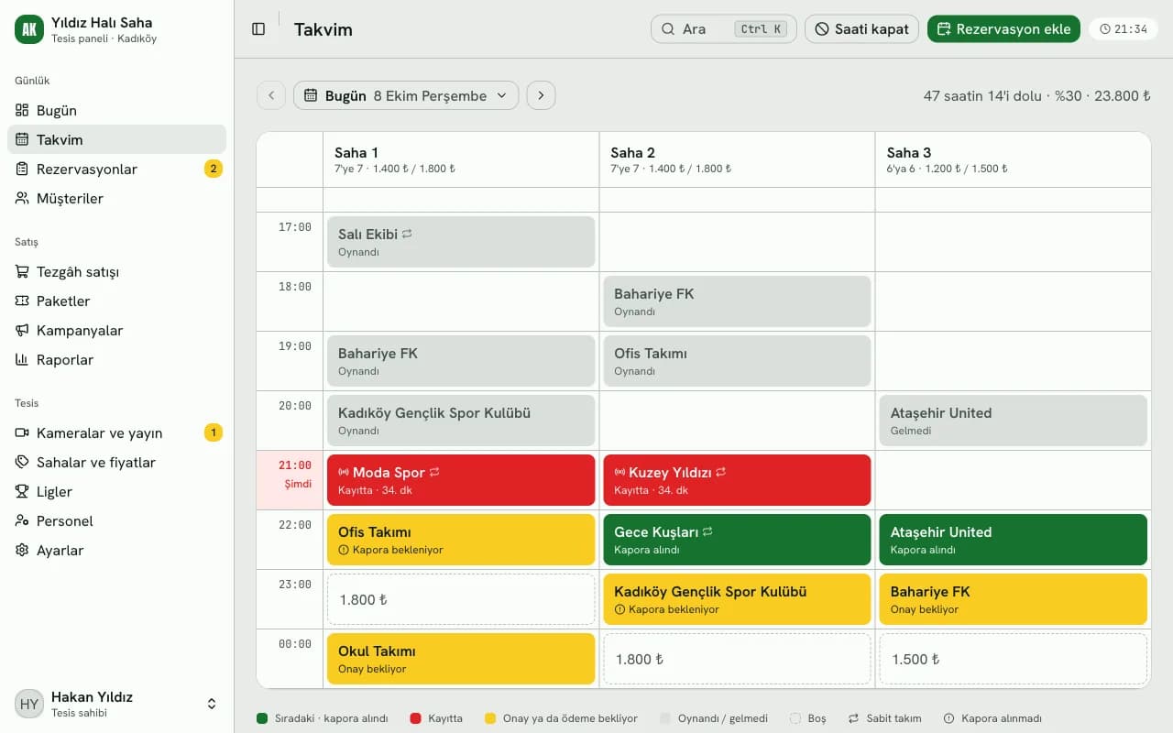This screenshot has width=1173, height=733.
Task: Select empty 1.500 ₺ slot in Saha 3
Action: (x=1013, y=659)
